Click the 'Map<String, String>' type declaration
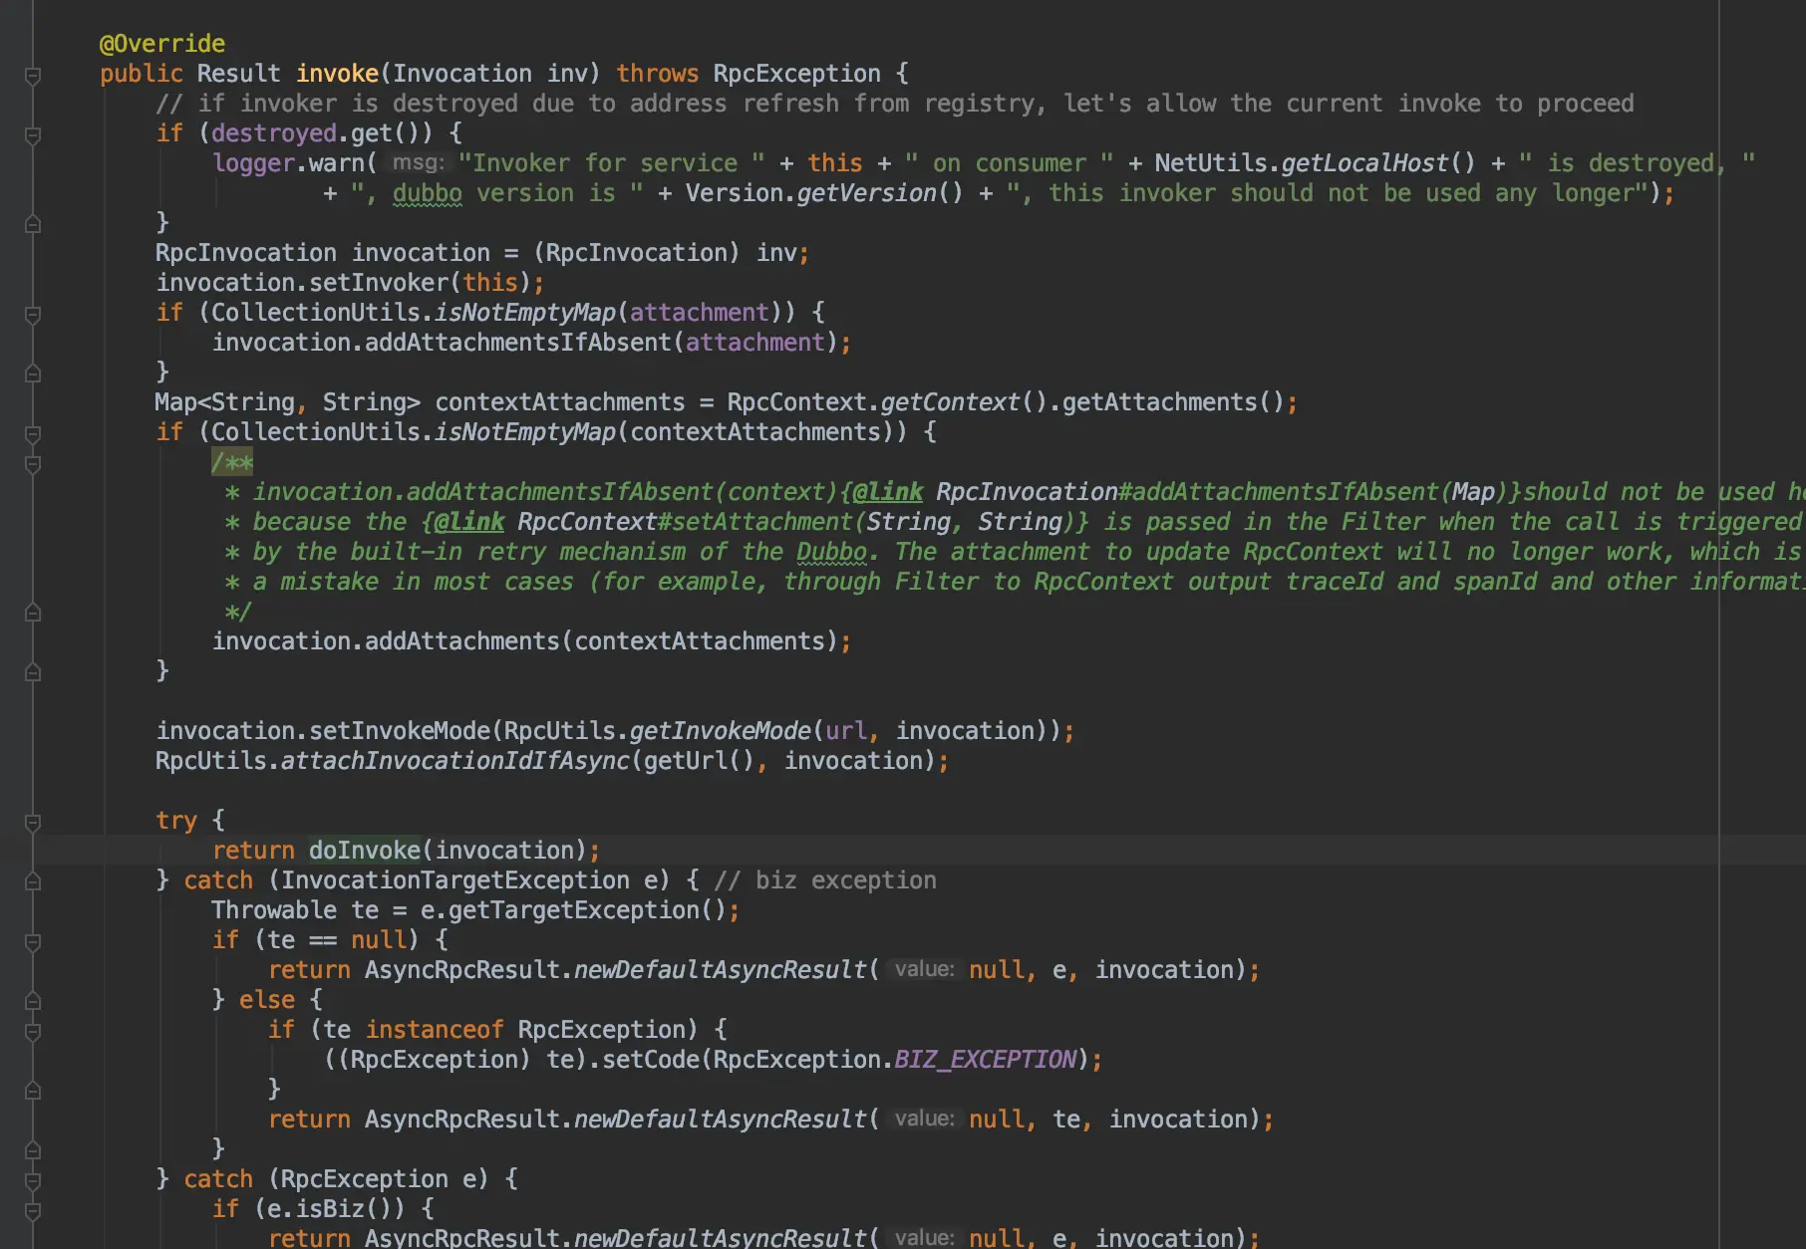The width and height of the screenshot is (1806, 1249). [287, 402]
